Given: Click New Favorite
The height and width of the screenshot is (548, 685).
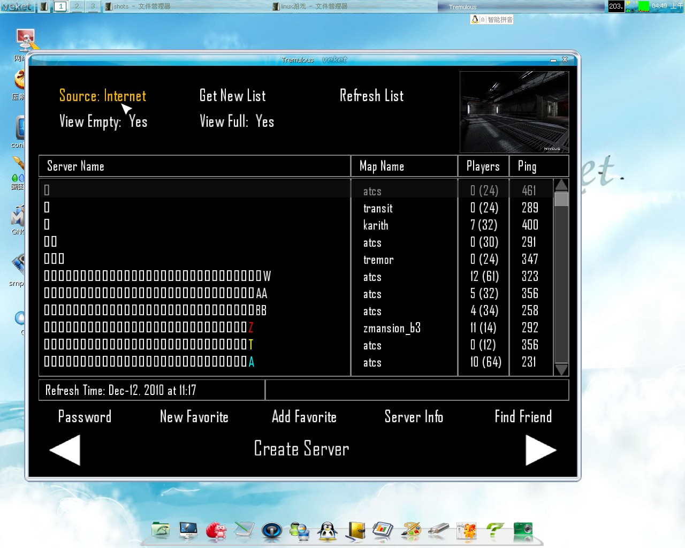Looking at the screenshot, I should click(194, 417).
